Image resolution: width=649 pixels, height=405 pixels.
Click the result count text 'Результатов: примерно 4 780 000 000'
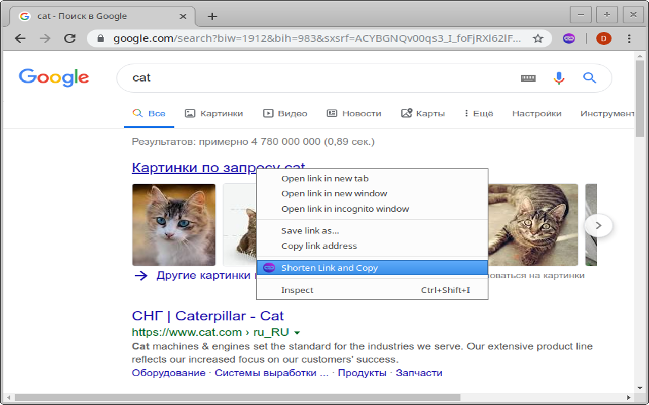pos(226,142)
